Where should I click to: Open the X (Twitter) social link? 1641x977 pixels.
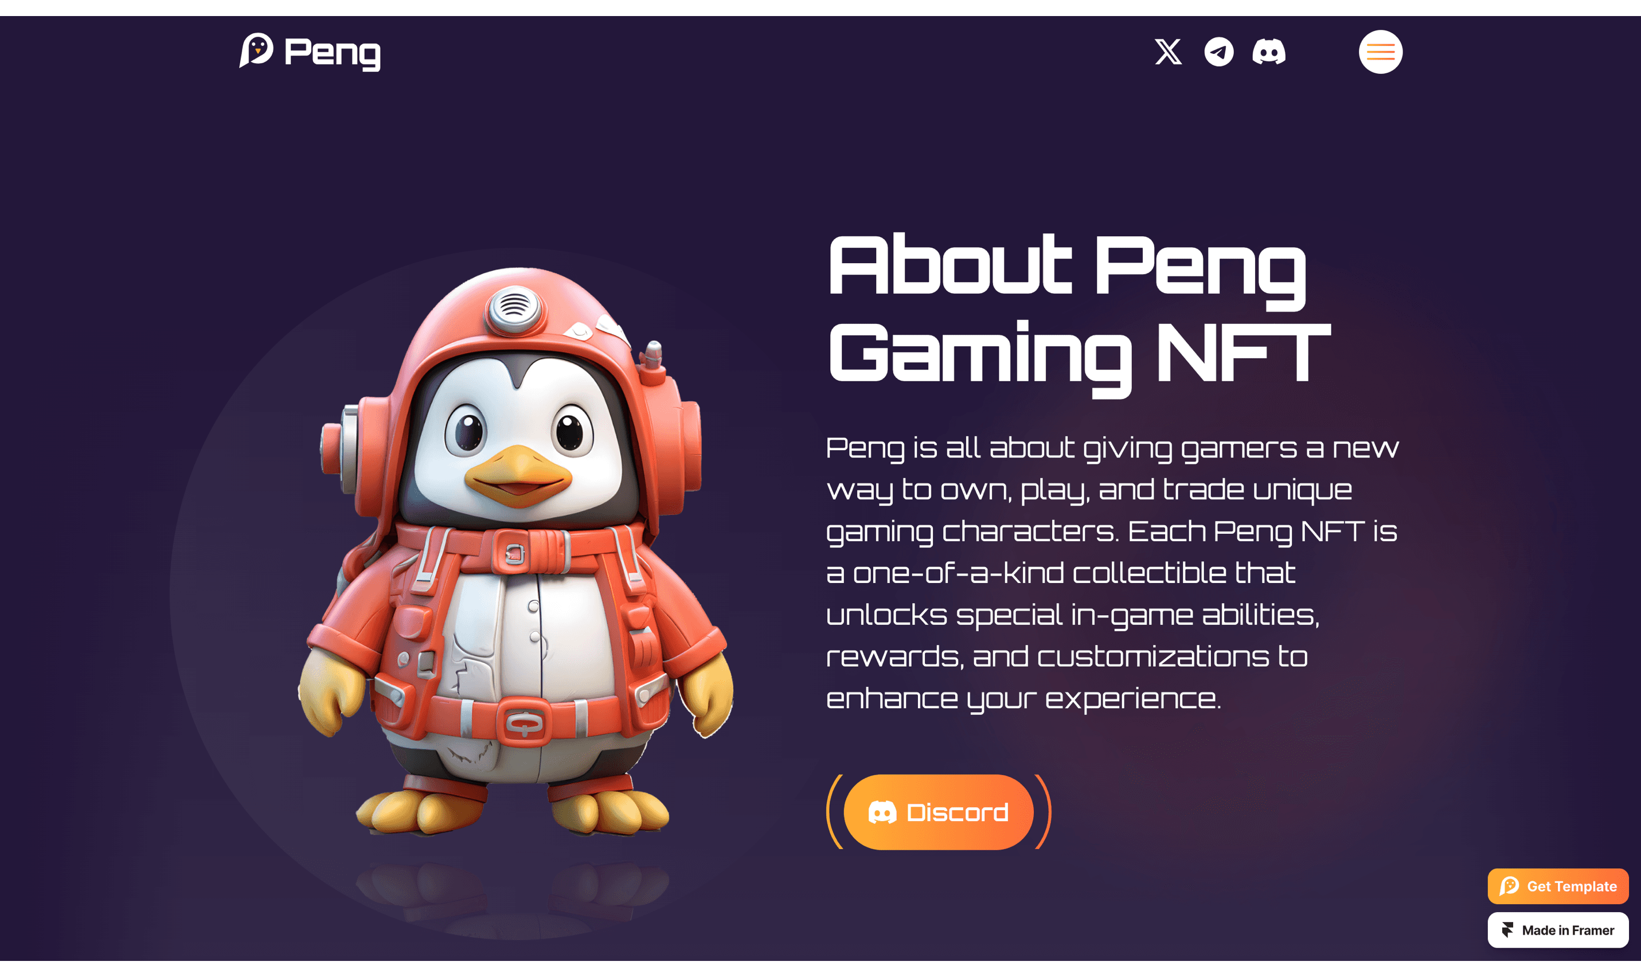[1168, 52]
